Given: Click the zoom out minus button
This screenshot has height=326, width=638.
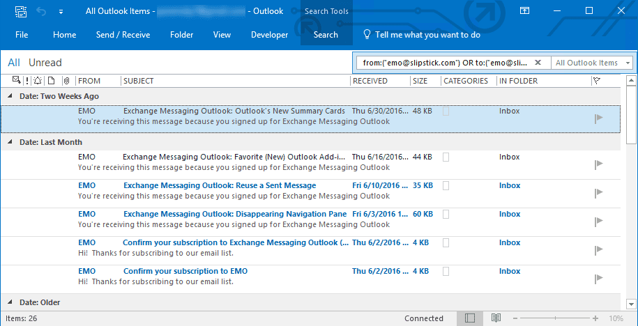Looking at the screenshot, I should (515, 318).
